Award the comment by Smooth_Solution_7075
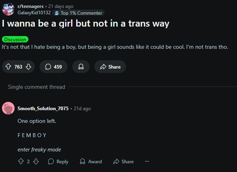 91,161
